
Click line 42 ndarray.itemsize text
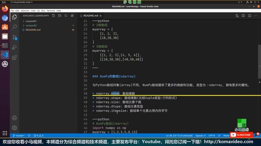point(132,111)
